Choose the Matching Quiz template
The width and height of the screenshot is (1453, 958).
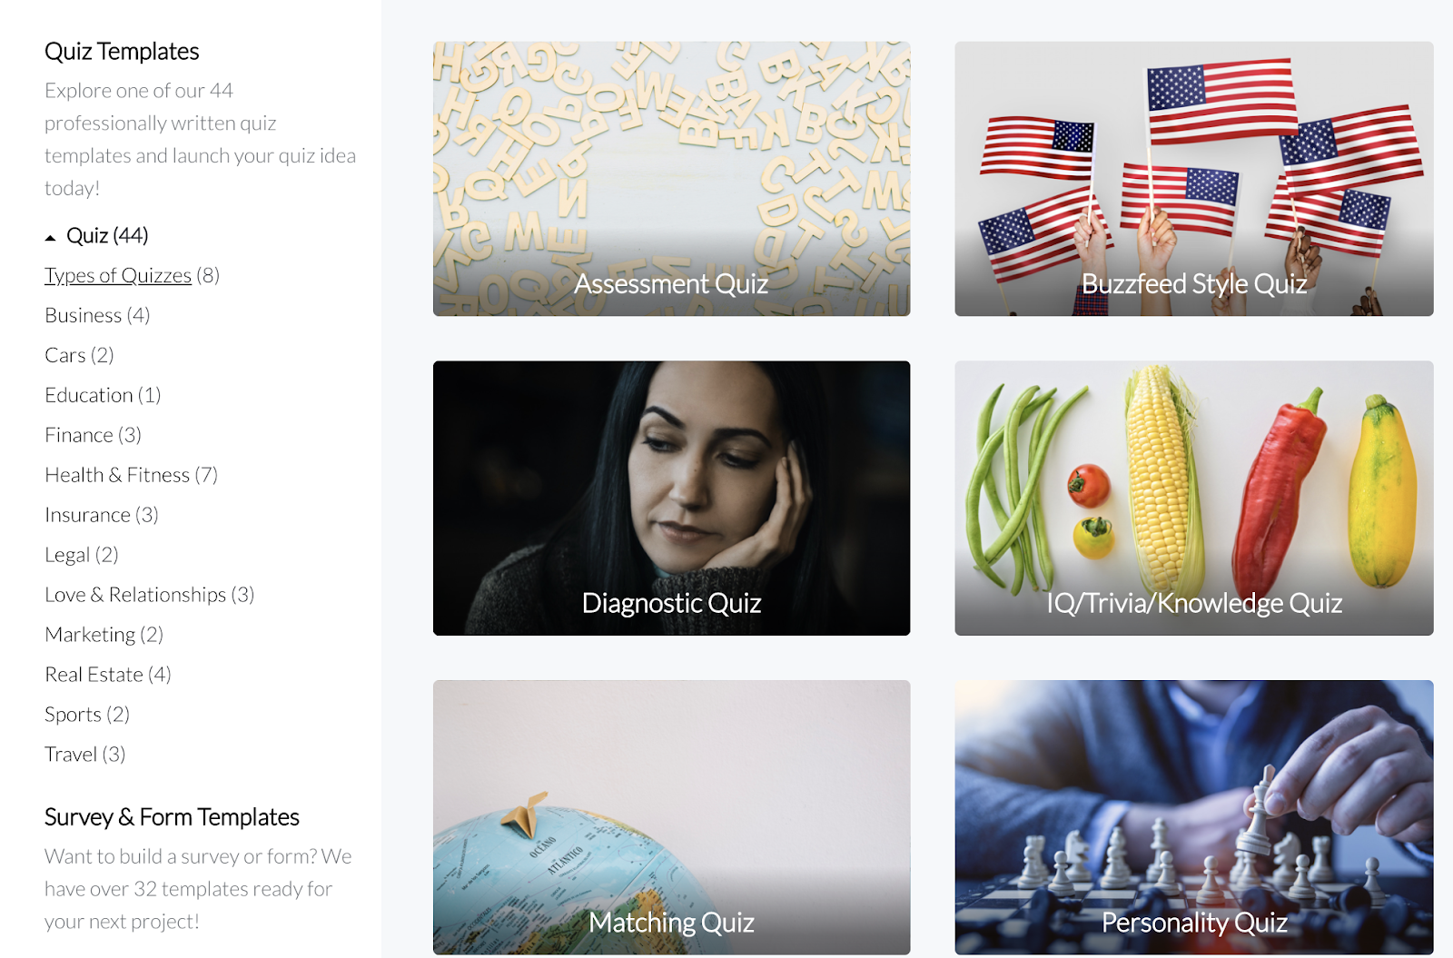tap(671, 817)
